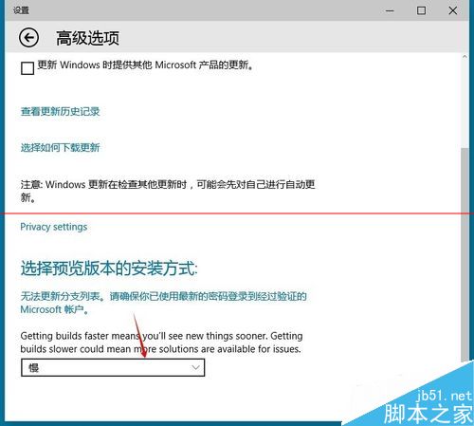Click the 'Getting builds faster' description text

[161, 343]
